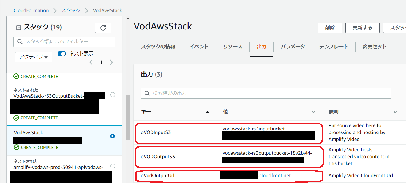This screenshot has height=183, width=406.
Task: Select the oVODOutputS3 key cell
Action: [158, 157]
